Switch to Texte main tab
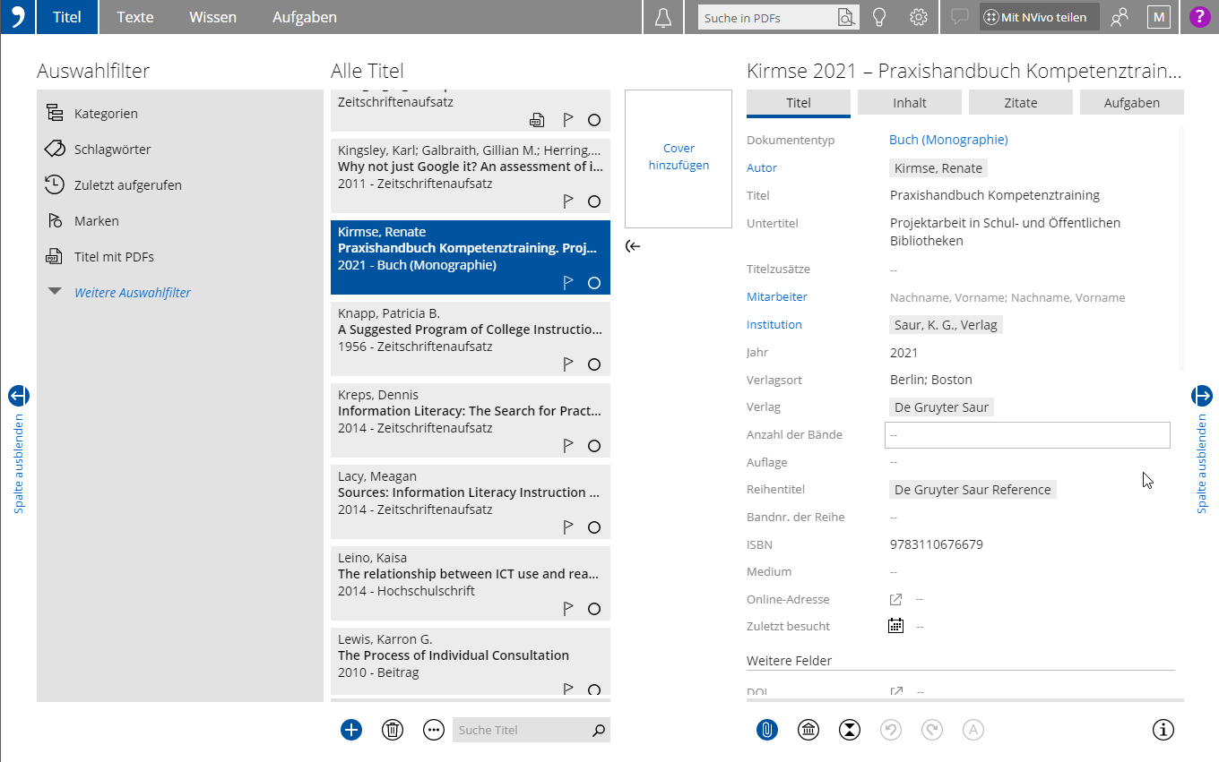Image resolution: width=1219 pixels, height=762 pixels. 135,17
